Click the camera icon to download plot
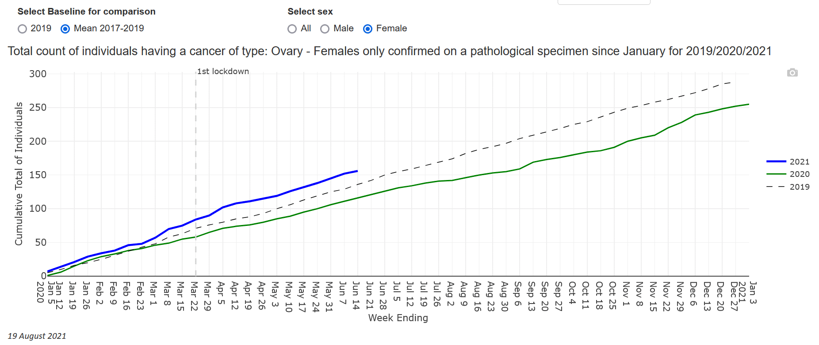This screenshot has height=345, width=819. tap(792, 73)
